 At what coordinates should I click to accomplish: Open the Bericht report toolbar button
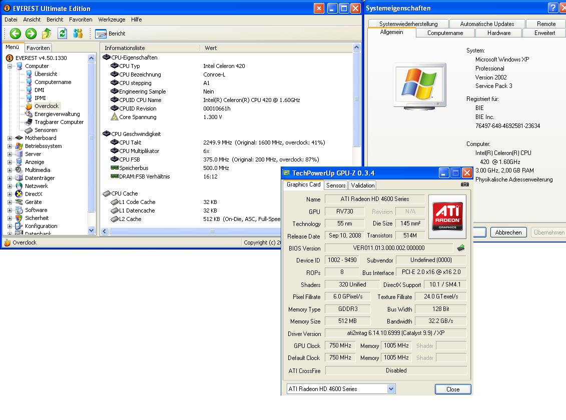(111, 33)
